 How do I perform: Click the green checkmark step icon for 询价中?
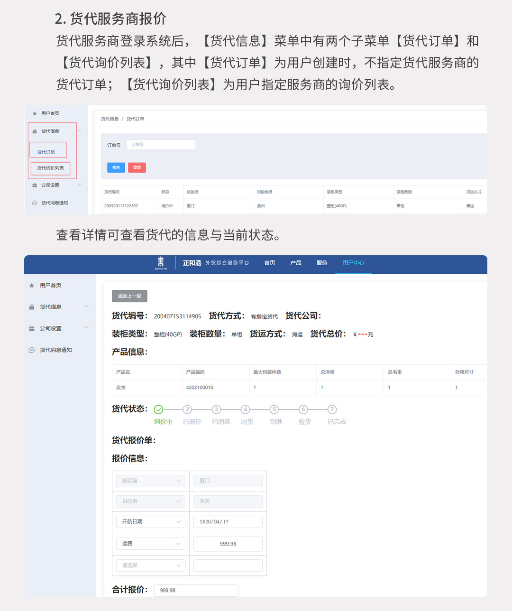158,409
